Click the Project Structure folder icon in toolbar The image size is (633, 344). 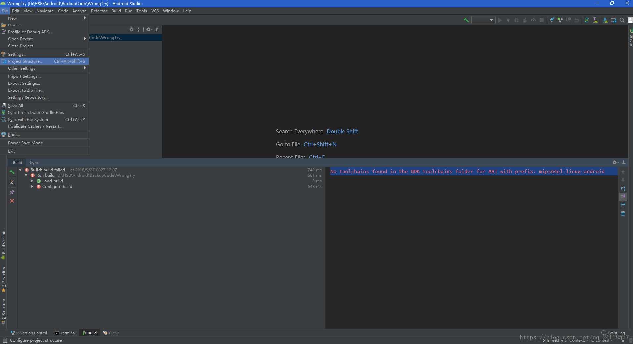(x=614, y=20)
